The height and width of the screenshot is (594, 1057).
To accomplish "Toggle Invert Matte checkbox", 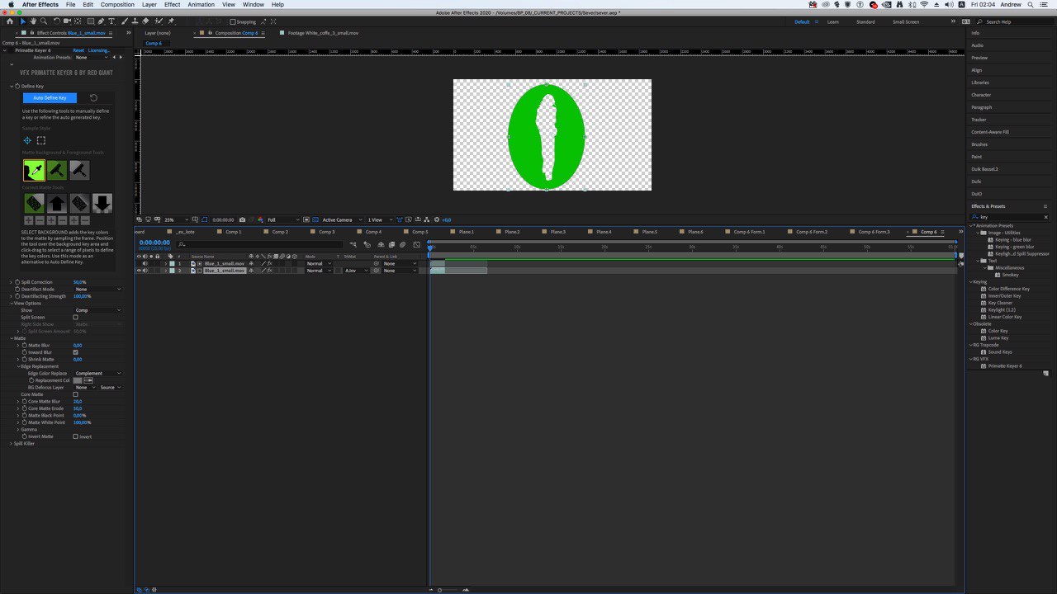I will click(76, 436).
